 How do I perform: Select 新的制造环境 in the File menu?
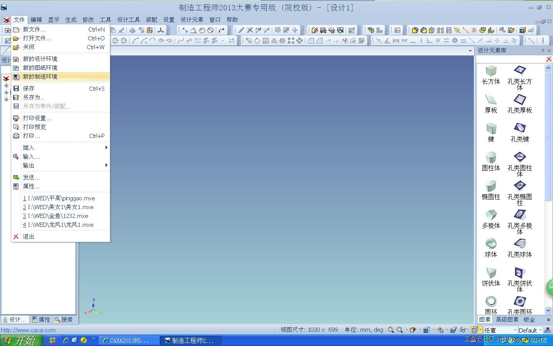pos(61,77)
